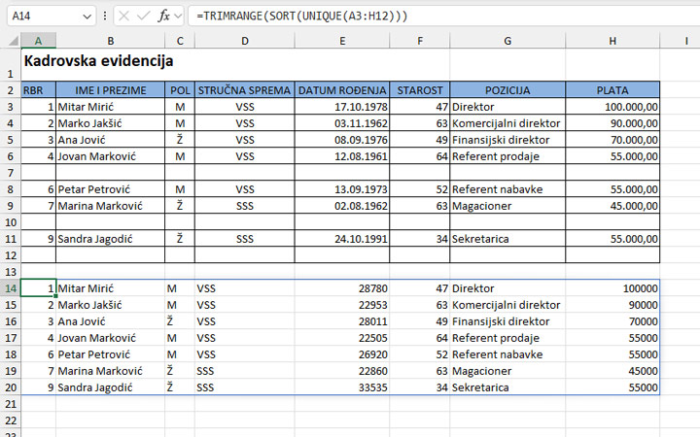Select the IME I PREZIME header cell

(110, 90)
